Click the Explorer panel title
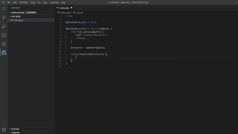238x134 pixels. (15, 8)
